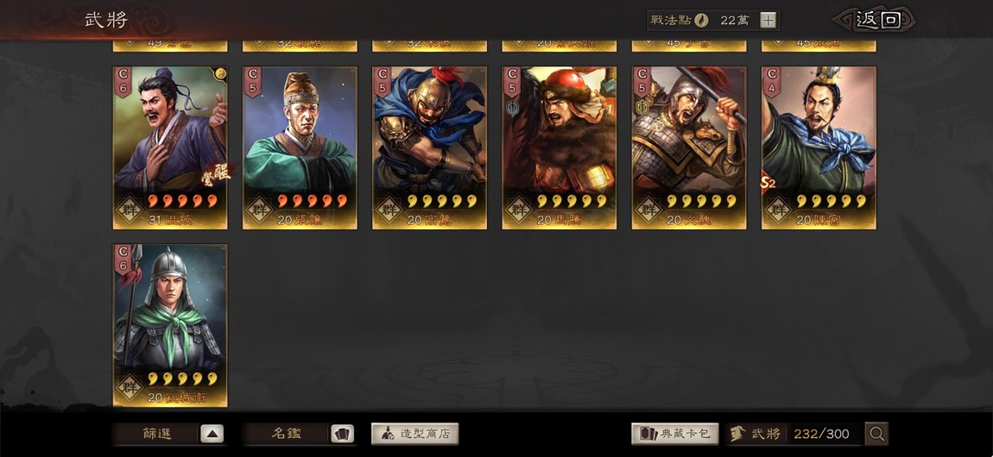The width and height of the screenshot is (993, 457).
Task: Open the 造型商店 costume shop
Action: tap(414, 434)
